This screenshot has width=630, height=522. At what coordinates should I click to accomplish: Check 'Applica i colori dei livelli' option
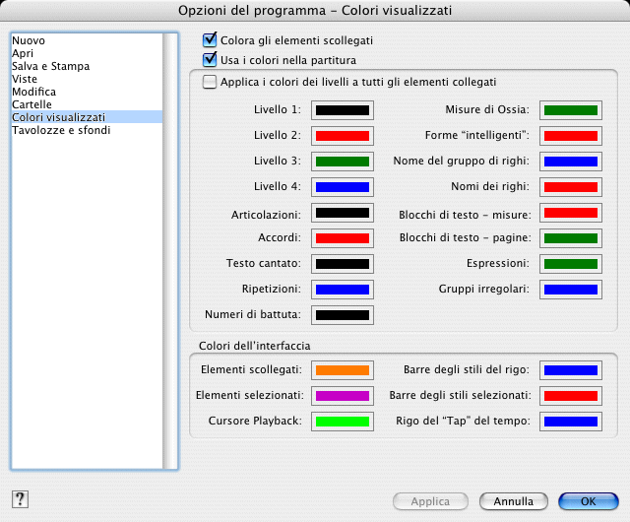pyautogui.click(x=210, y=83)
